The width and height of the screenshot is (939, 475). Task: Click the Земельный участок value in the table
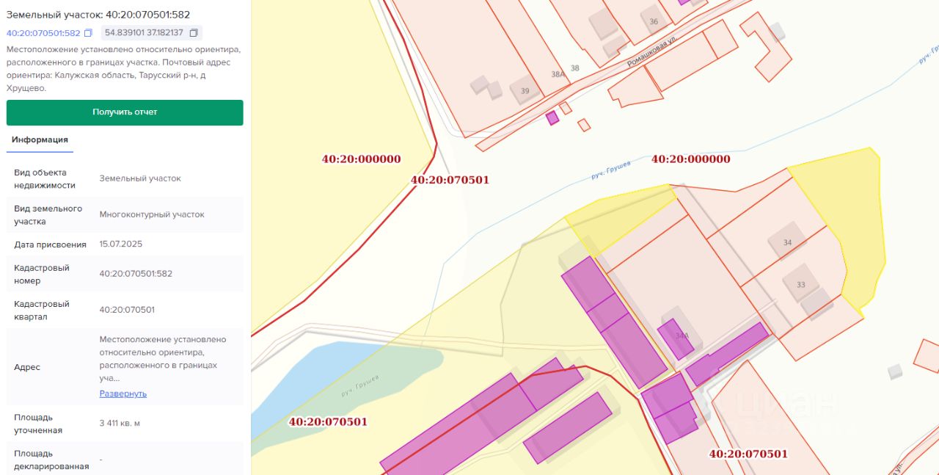click(140, 178)
